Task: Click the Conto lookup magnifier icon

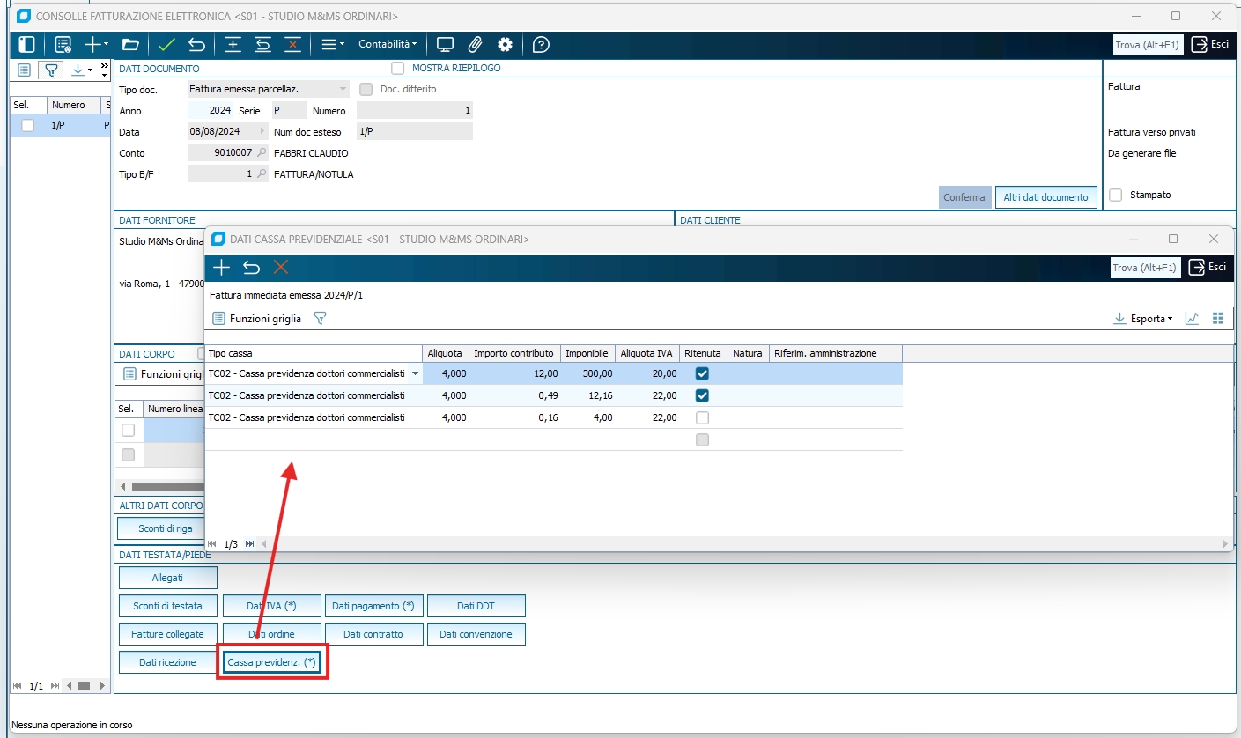Action: [261, 153]
